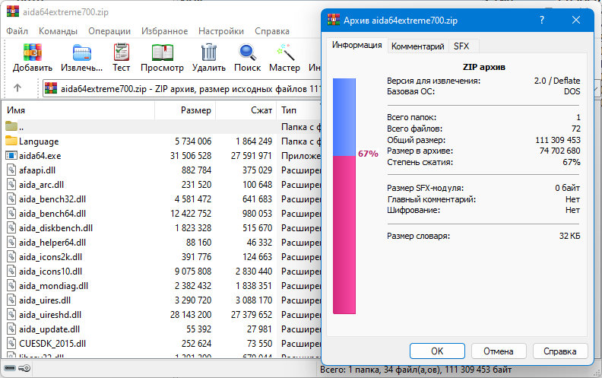Screen dimensions: 602x378
Task: Open the Операции menu
Action: pyautogui.click(x=109, y=31)
